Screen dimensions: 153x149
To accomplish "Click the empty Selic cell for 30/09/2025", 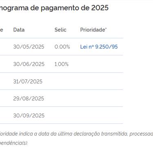I will tap(66, 115).
